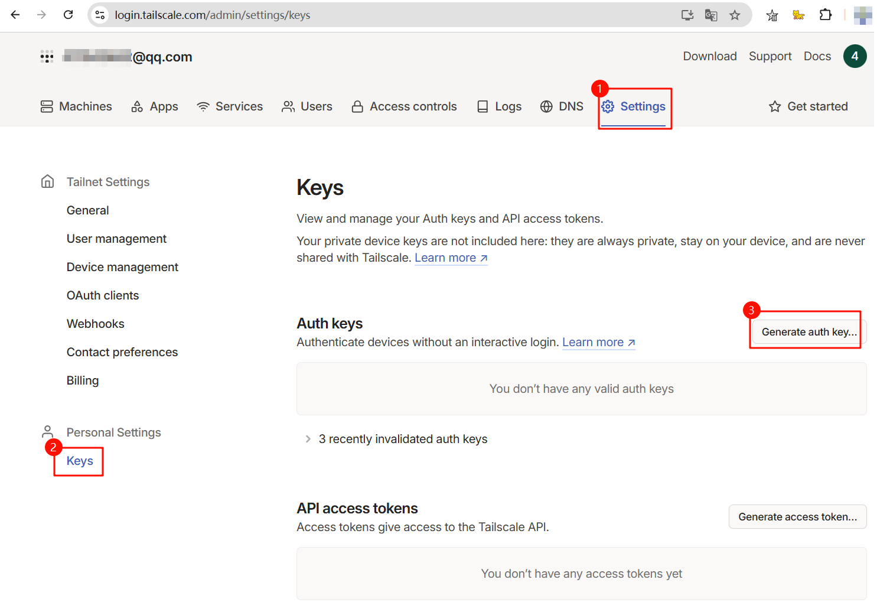Reload the page with the refresh icon
Screen dimensions: 877x612
[69, 15]
